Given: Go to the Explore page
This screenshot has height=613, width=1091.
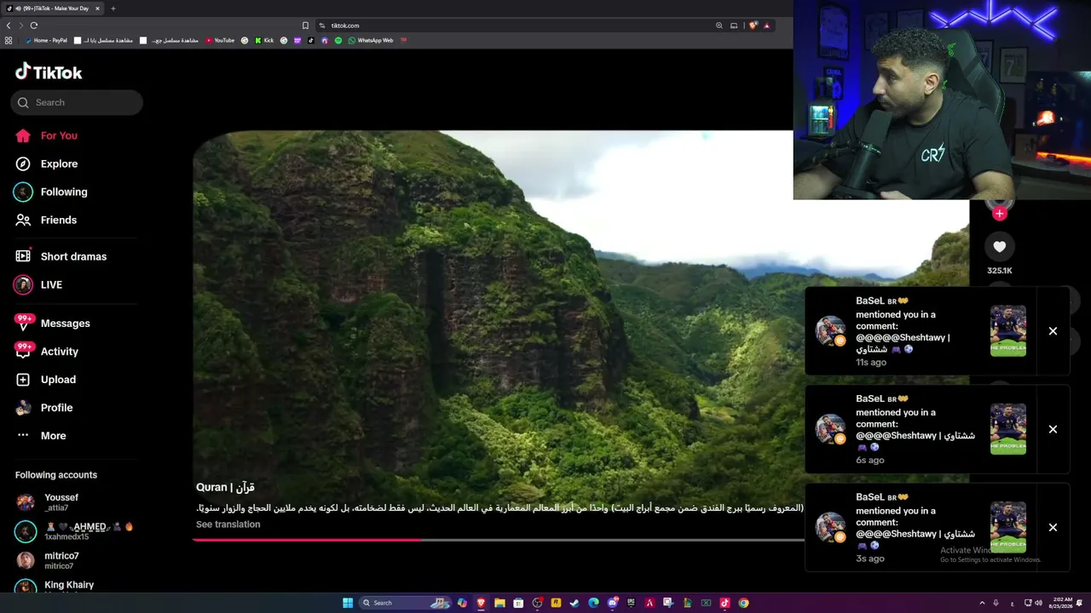Looking at the screenshot, I should pos(47,163).
